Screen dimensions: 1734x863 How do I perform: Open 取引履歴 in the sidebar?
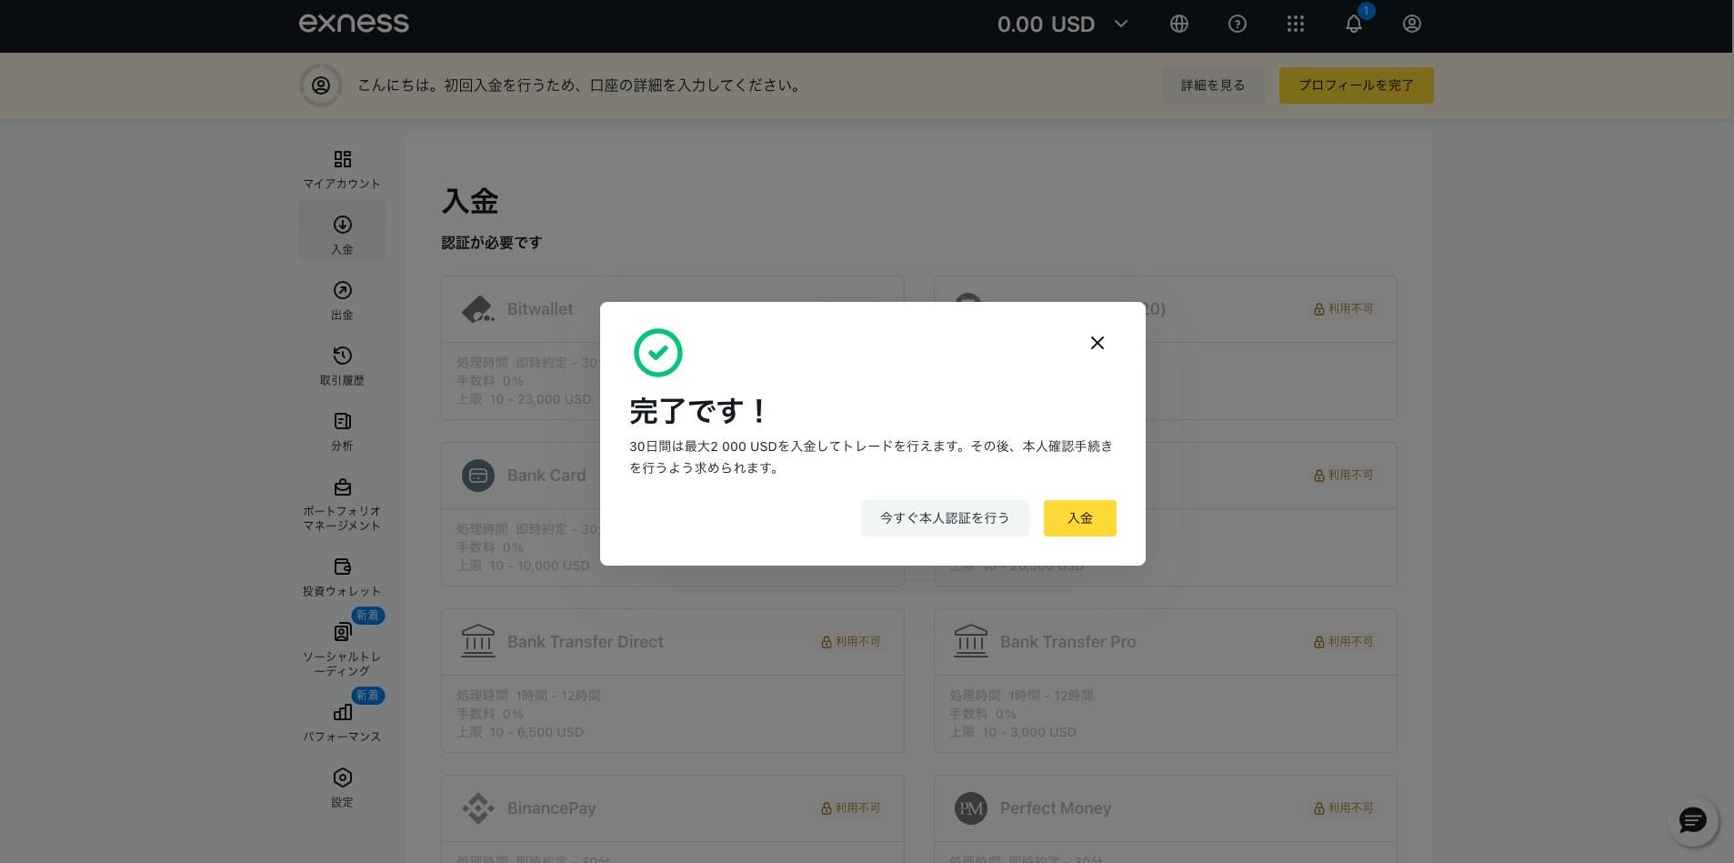point(342,366)
